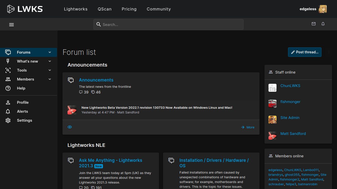Toggle the watch eye icon in Announcements
This screenshot has width=337, height=189.
click(x=70, y=127)
